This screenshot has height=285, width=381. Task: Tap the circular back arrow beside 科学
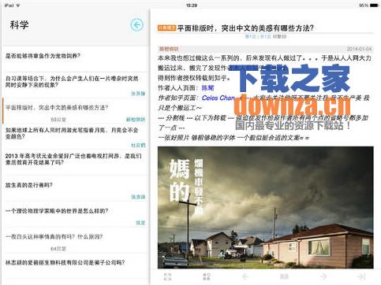click(x=137, y=25)
